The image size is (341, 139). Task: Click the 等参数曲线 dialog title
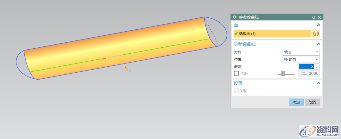click(x=249, y=17)
